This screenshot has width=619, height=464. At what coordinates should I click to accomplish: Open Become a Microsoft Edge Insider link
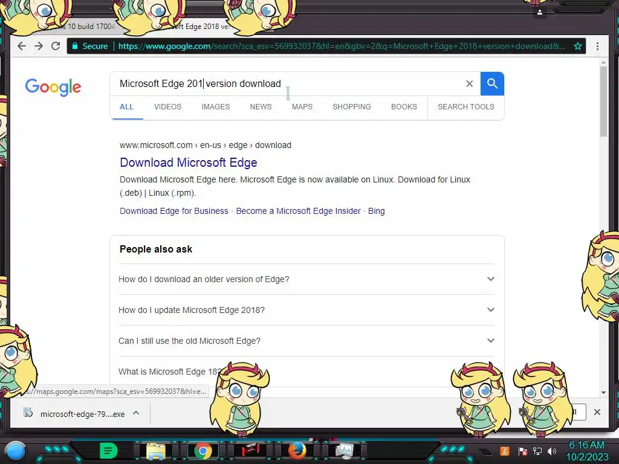tap(298, 211)
